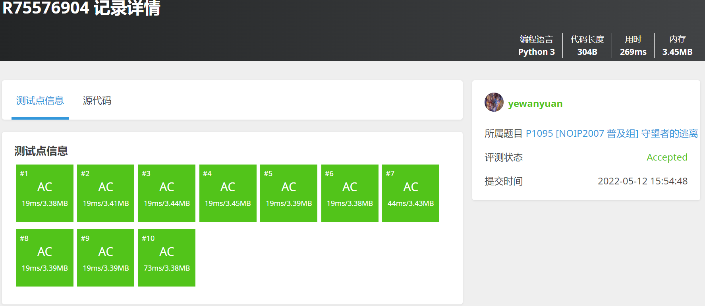Select test case #3 result tile
Image resolution: width=705 pixels, height=306 pixels.
click(x=167, y=193)
